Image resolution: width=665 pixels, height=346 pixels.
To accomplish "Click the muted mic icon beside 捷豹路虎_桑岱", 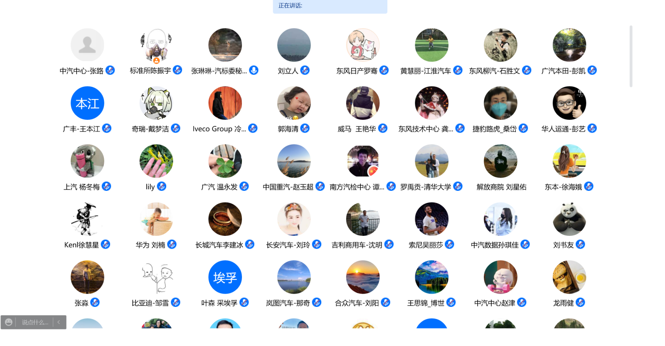I will tap(523, 129).
